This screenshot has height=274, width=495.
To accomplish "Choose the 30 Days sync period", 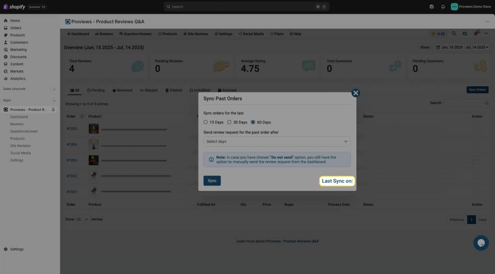I will (x=229, y=122).
